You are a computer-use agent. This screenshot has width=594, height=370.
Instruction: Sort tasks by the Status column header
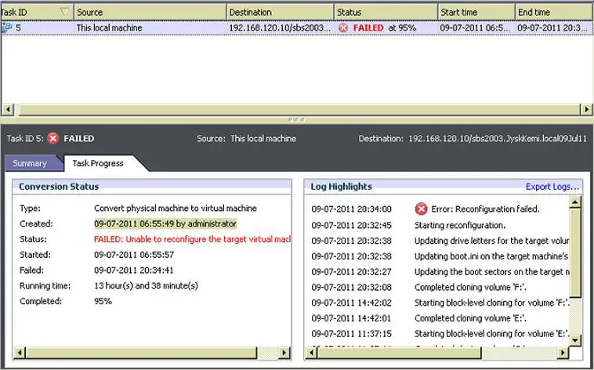click(384, 12)
